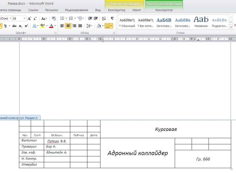This screenshot has width=236, height=173.
Task: Click the red font color button
Action: point(52,26)
